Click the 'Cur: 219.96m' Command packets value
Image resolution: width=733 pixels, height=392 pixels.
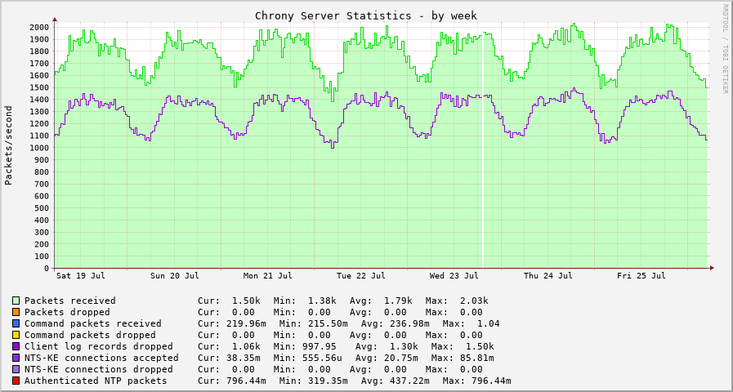click(232, 323)
